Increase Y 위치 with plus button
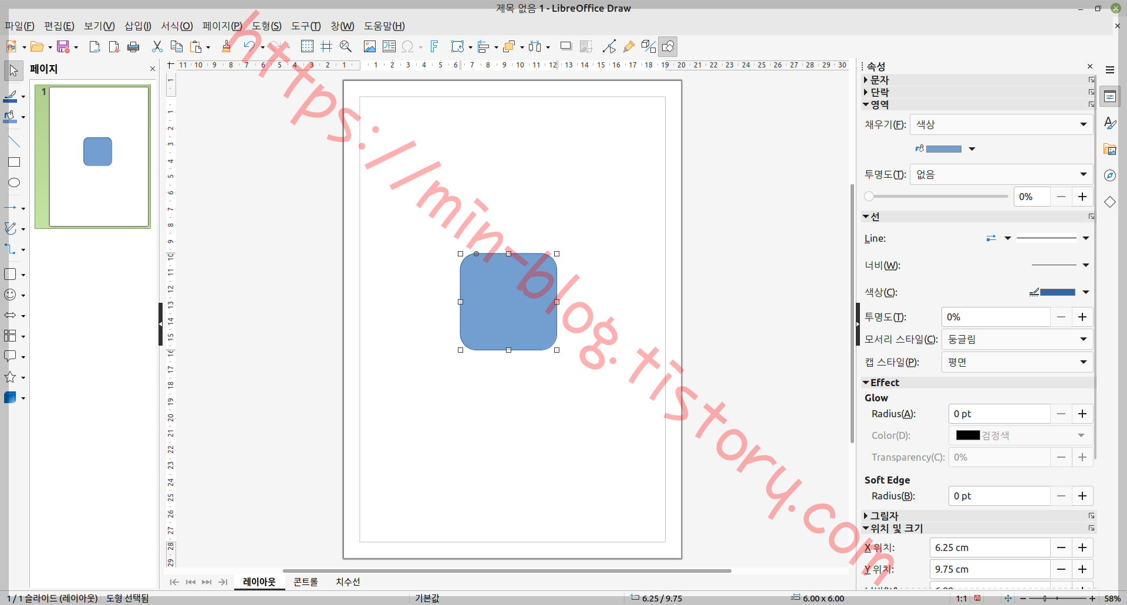 pyautogui.click(x=1082, y=569)
